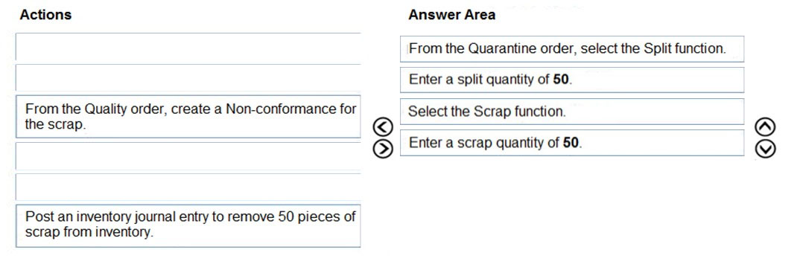Image resolution: width=800 pixels, height=273 pixels.
Task: Click the move-down arrow icon
Action: click(766, 148)
